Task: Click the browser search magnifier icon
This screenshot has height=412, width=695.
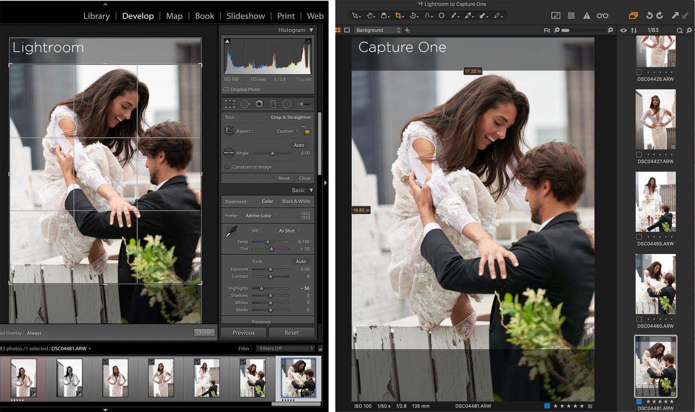Action: (x=679, y=30)
